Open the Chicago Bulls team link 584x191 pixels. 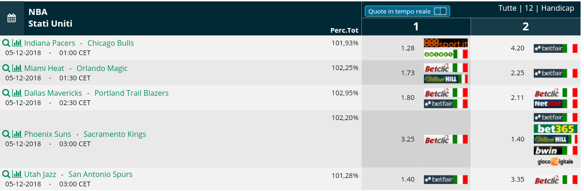pyautogui.click(x=111, y=43)
